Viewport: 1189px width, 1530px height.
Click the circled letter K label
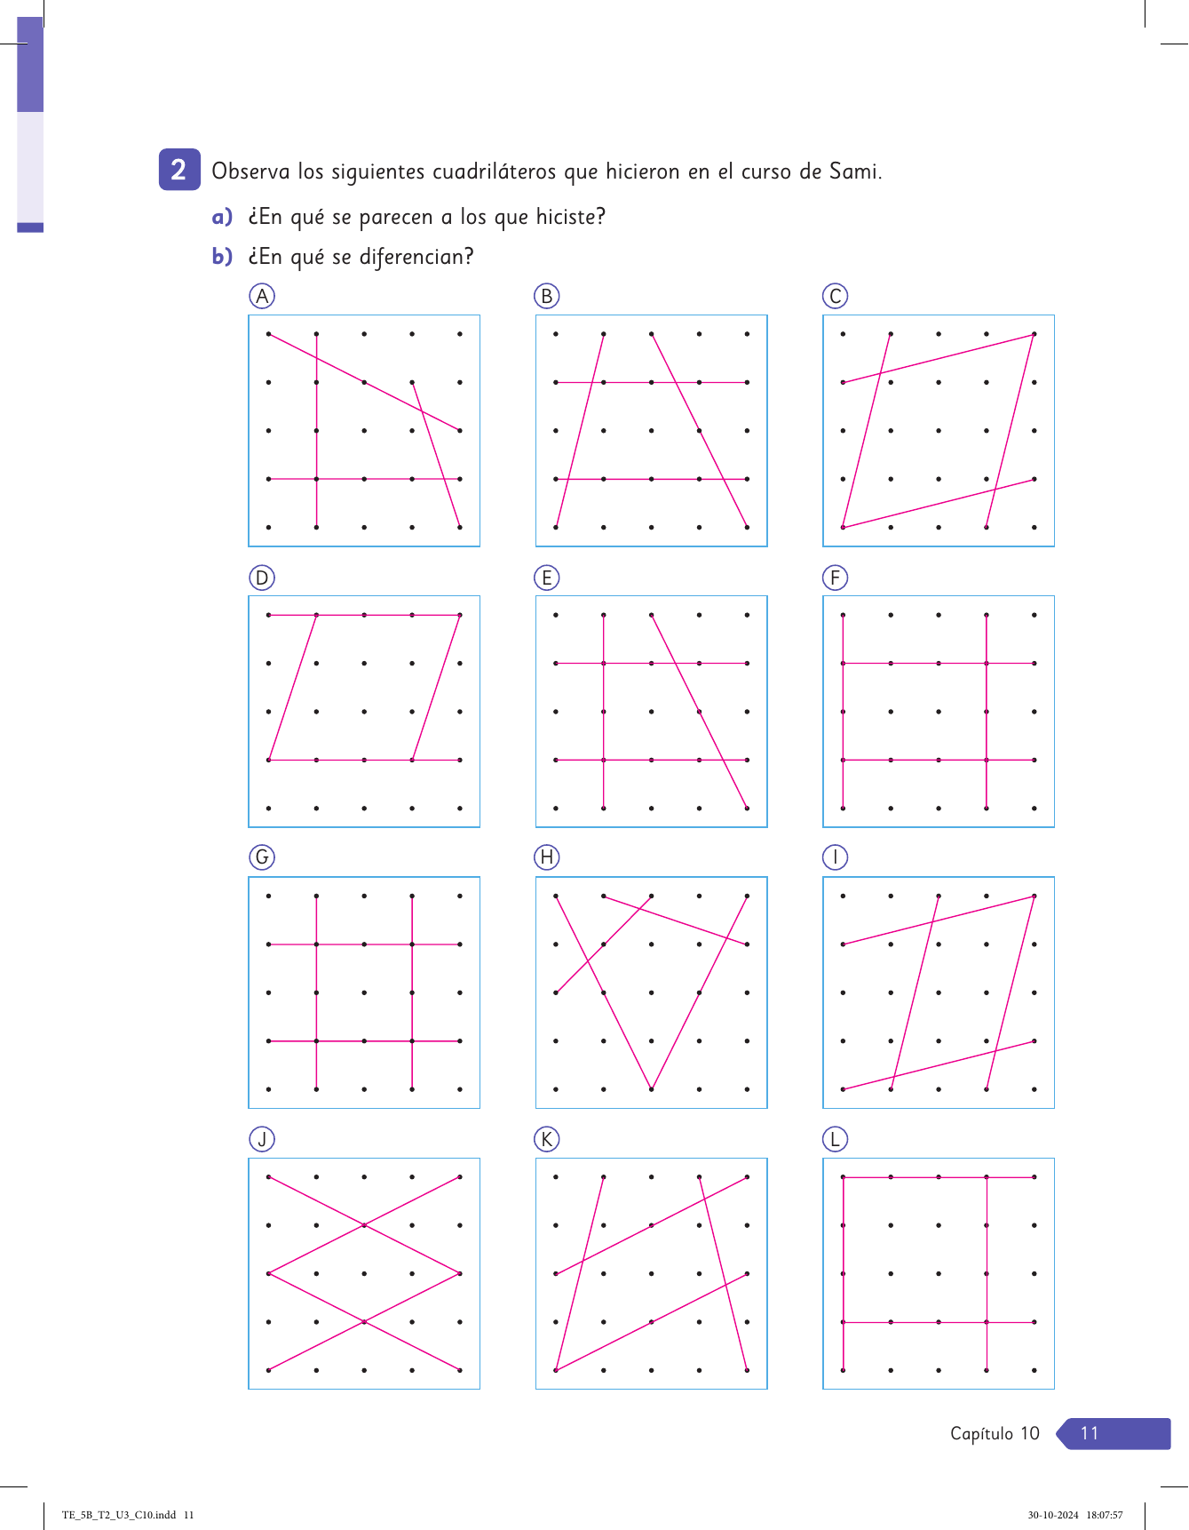point(547,1139)
